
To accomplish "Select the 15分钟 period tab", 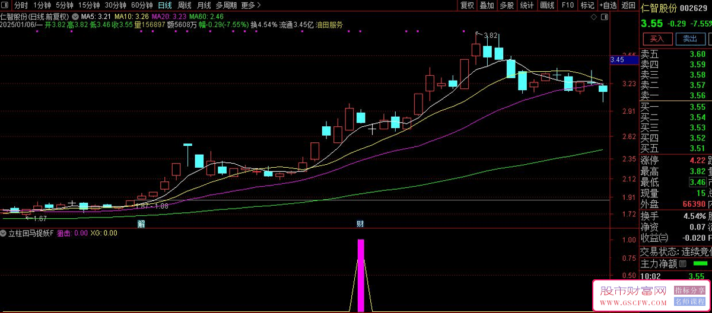I will point(89,5).
